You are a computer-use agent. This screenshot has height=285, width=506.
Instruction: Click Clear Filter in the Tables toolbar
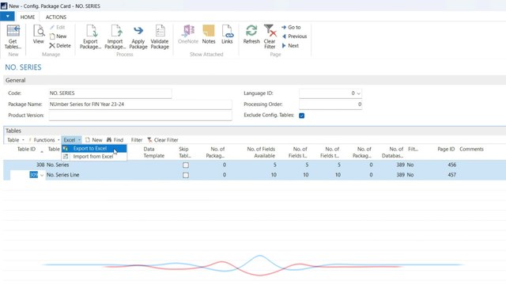[163, 140]
